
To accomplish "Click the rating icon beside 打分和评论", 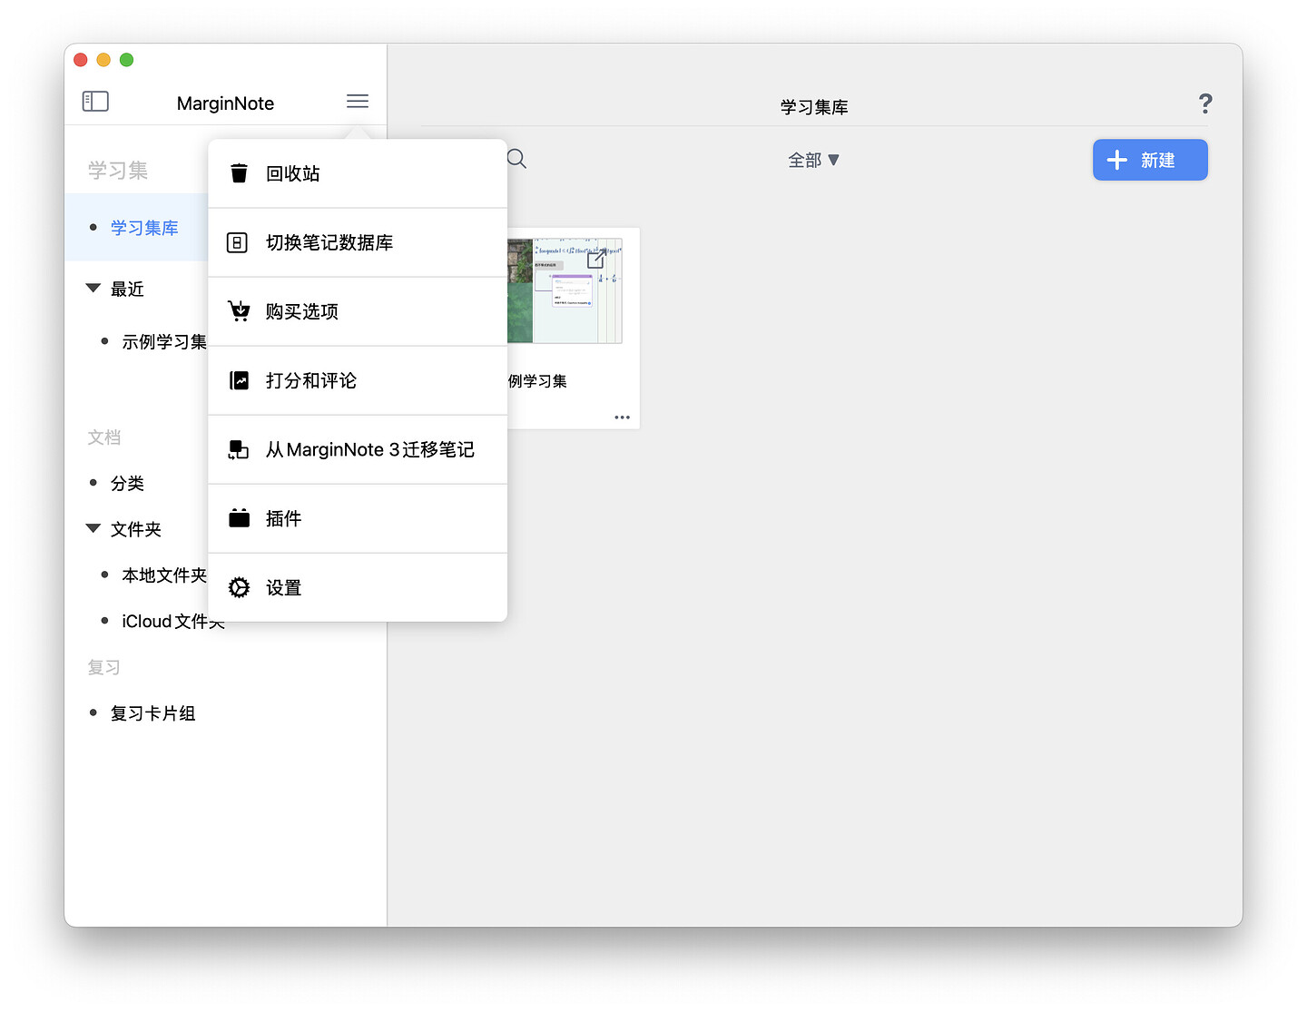I will click(239, 380).
